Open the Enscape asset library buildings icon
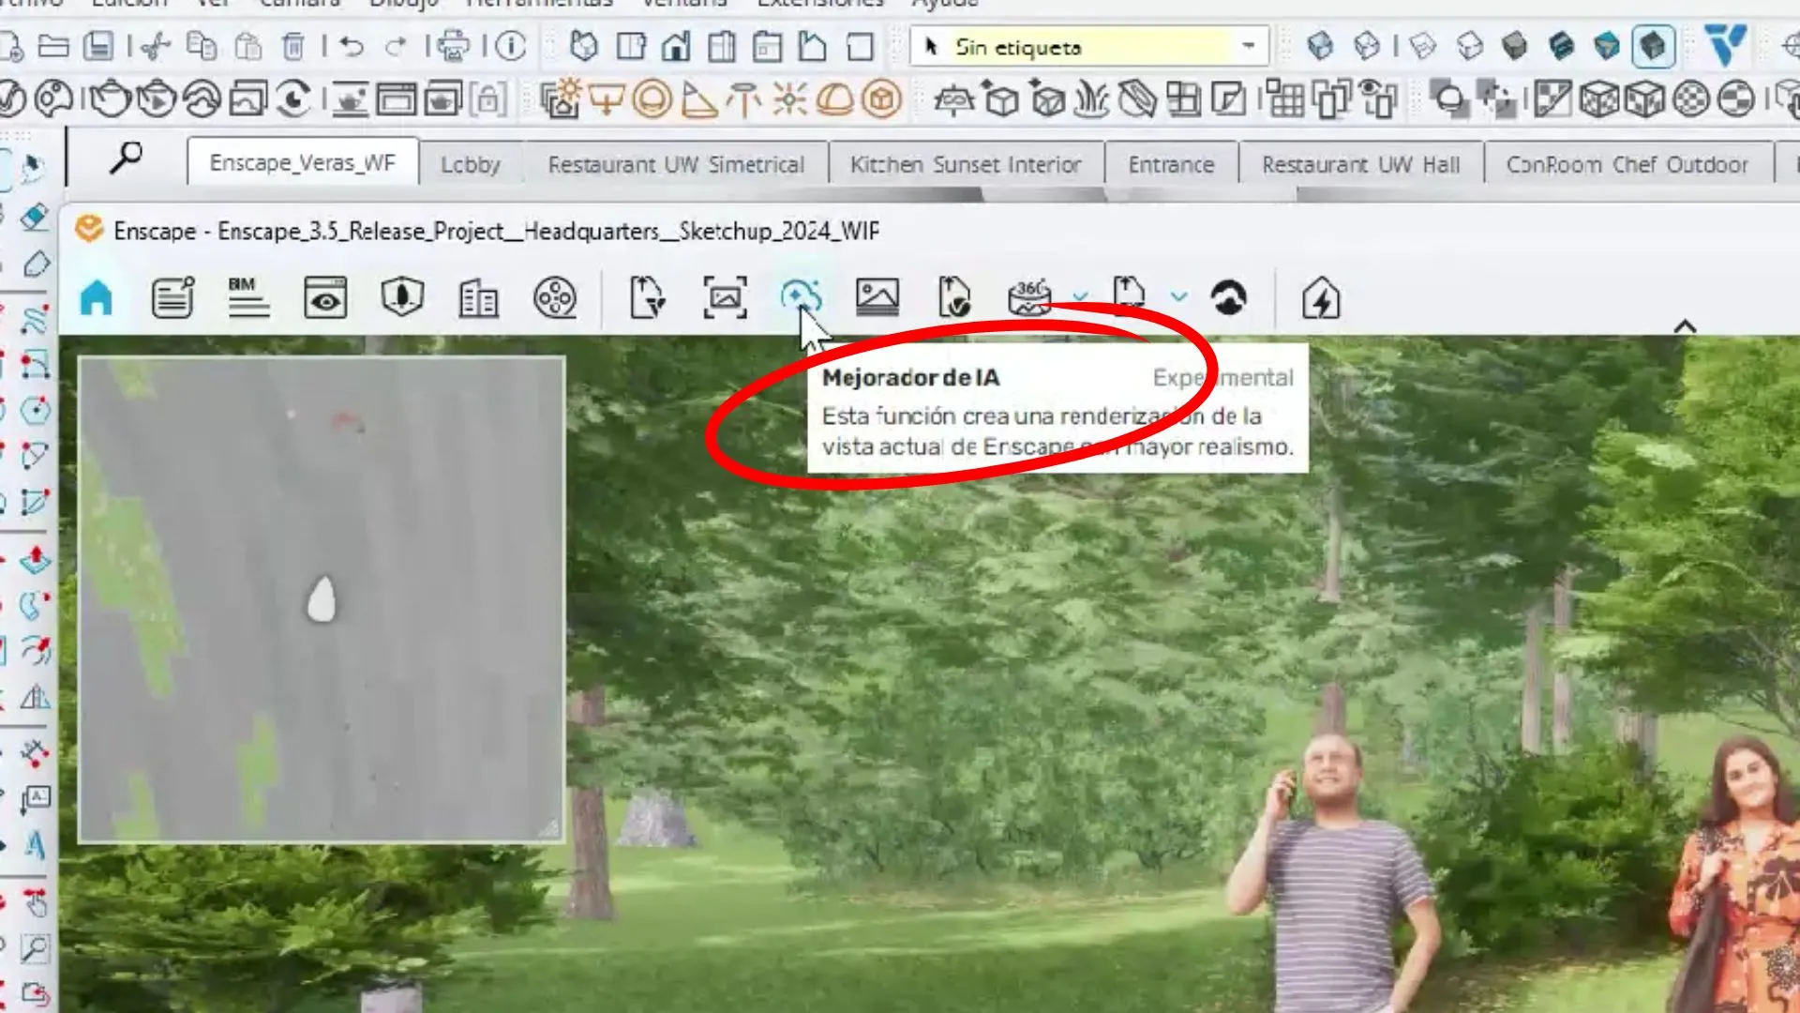Screen dimensions: 1800x1013 coord(478,298)
